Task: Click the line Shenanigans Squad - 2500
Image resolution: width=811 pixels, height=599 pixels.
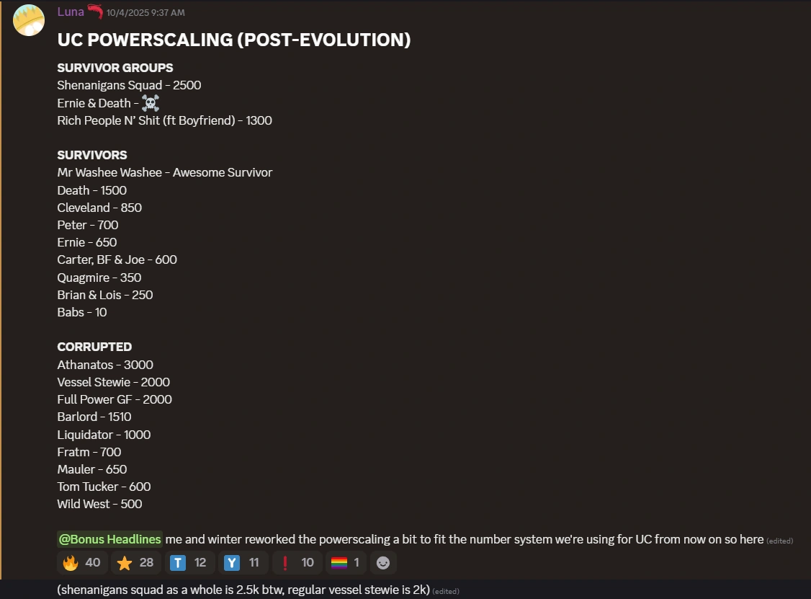Action: pyautogui.click(x=130, y=86)
